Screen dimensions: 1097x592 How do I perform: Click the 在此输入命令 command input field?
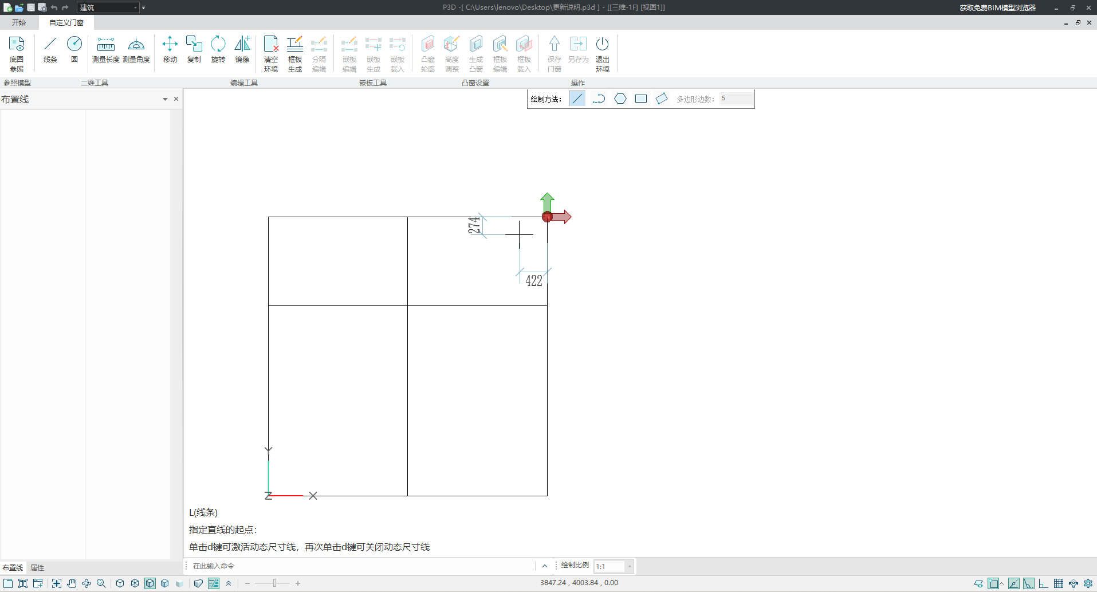(x=361, y=566)
